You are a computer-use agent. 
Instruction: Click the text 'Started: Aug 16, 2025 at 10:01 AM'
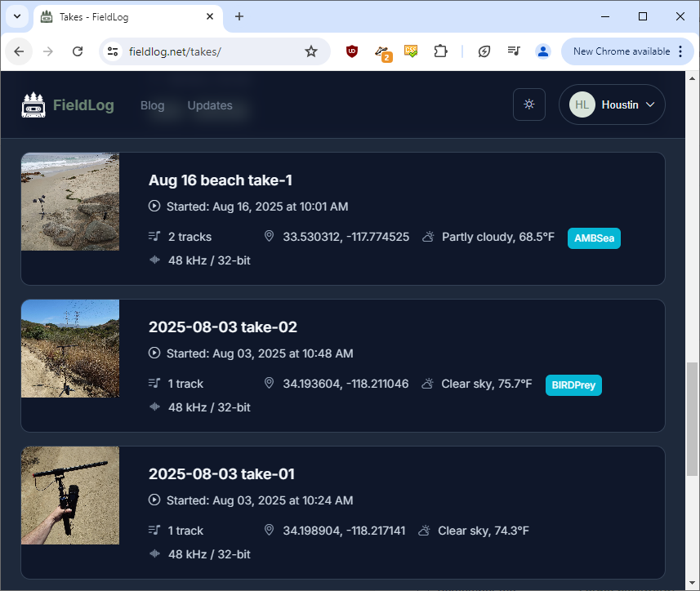coord(257,207)
